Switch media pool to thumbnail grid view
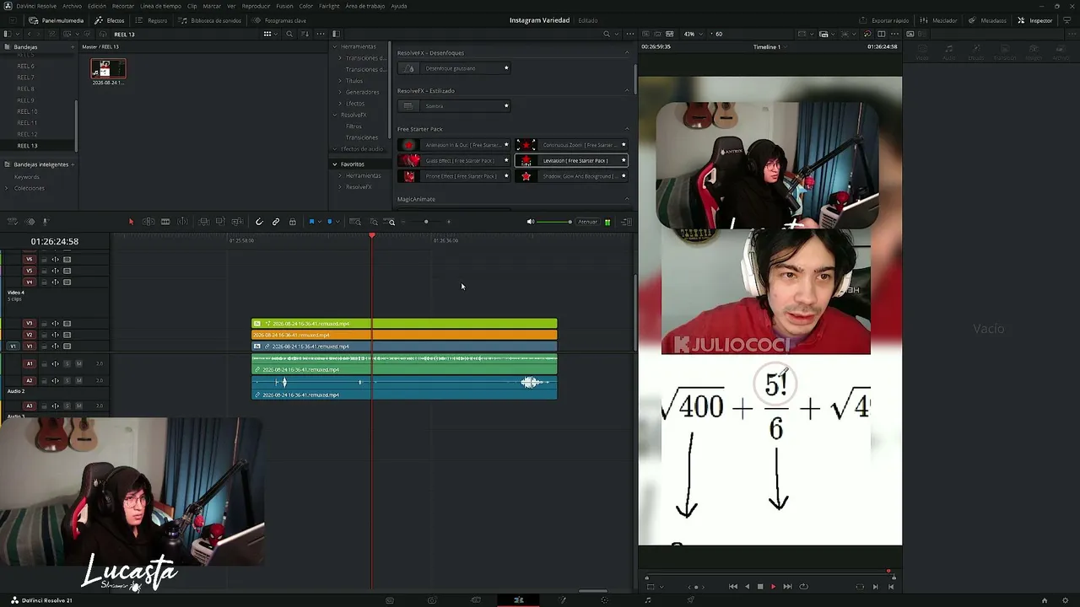The image size is (1080, 607). click(x=267, y=34)
